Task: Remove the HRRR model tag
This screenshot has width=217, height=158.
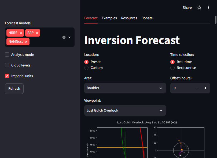Action: click(x=21, y=33)
